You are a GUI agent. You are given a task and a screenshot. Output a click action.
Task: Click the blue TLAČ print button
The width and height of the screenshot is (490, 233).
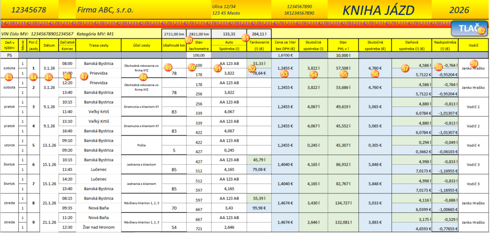click(469, 28)
